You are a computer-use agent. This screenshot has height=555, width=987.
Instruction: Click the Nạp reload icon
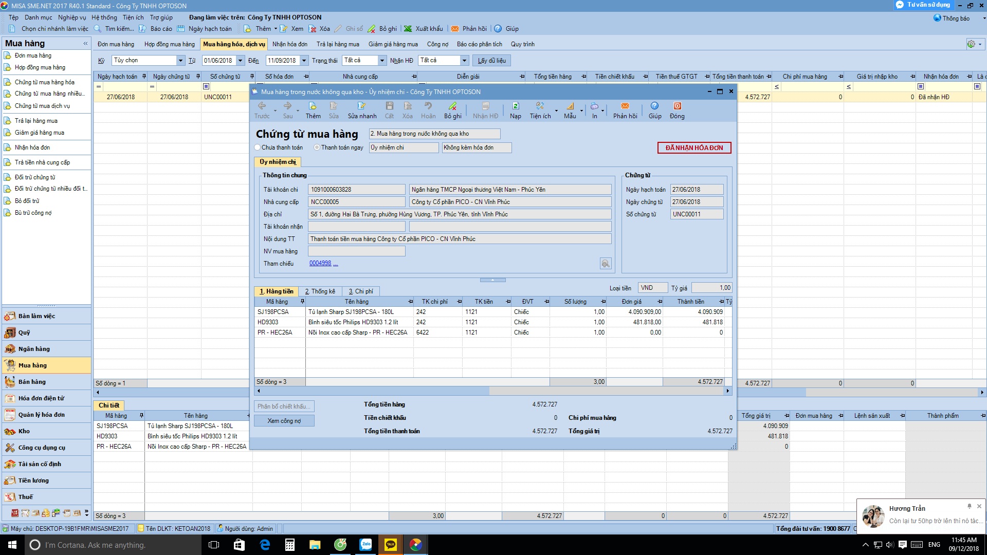(x=516, y=106)
